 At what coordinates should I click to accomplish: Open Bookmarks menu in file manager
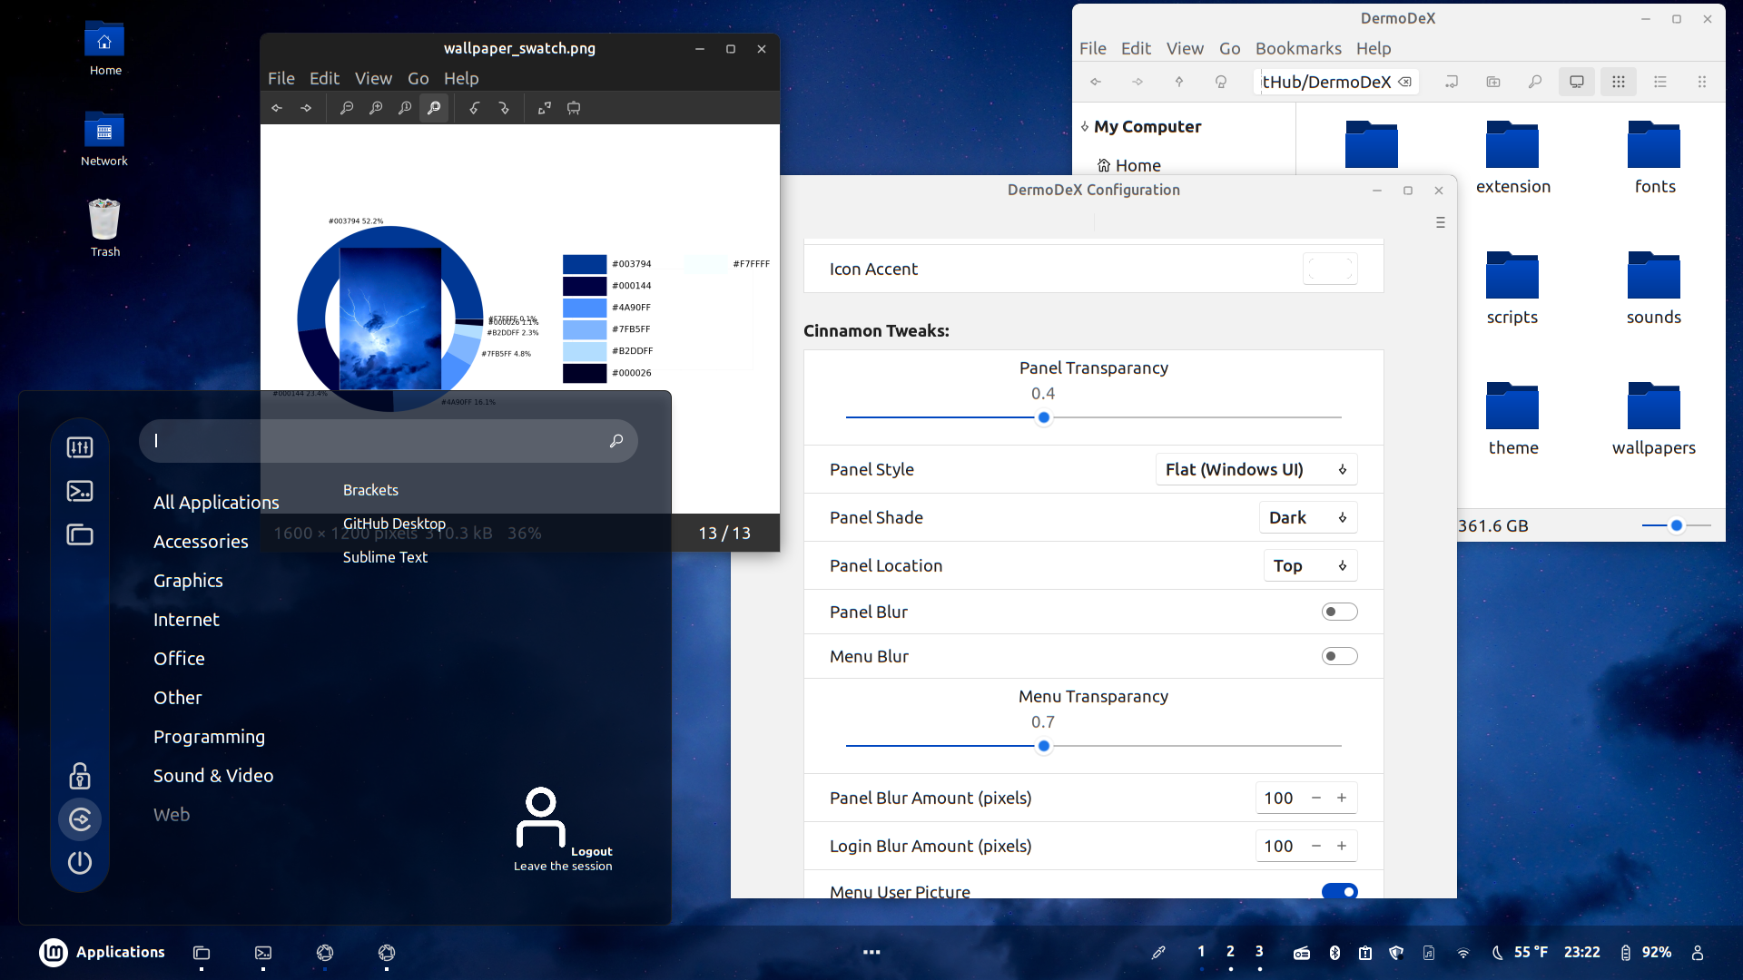[1297, 48]
